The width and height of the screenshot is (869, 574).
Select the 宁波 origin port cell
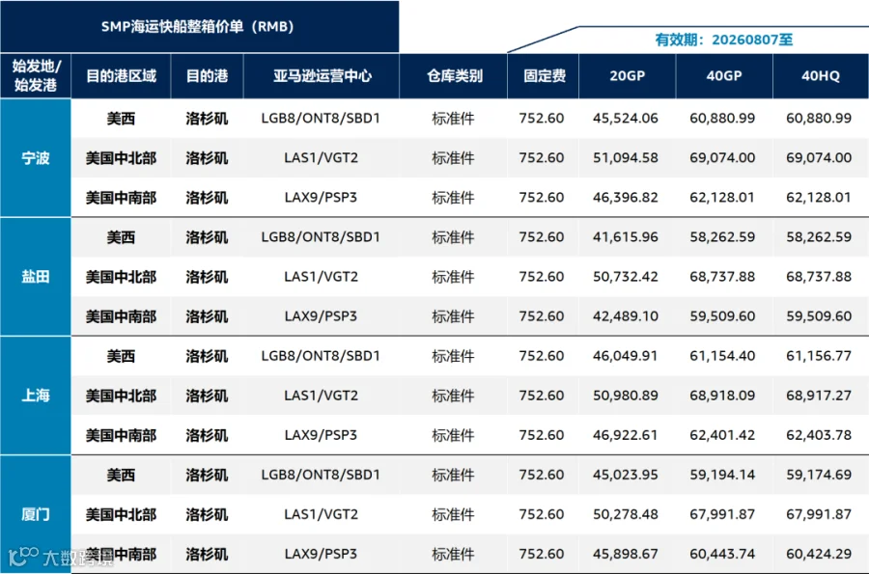click(x=36, y=158)
